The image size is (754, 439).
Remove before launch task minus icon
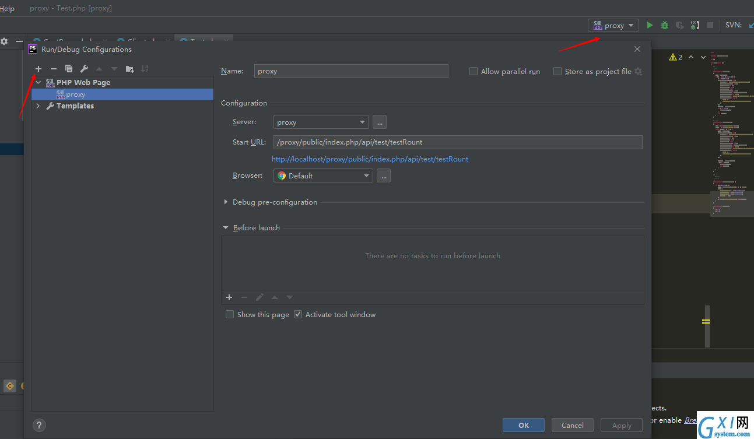[x=244, y=297]
